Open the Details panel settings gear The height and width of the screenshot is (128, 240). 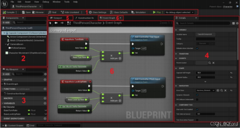[x=237, y=23]
